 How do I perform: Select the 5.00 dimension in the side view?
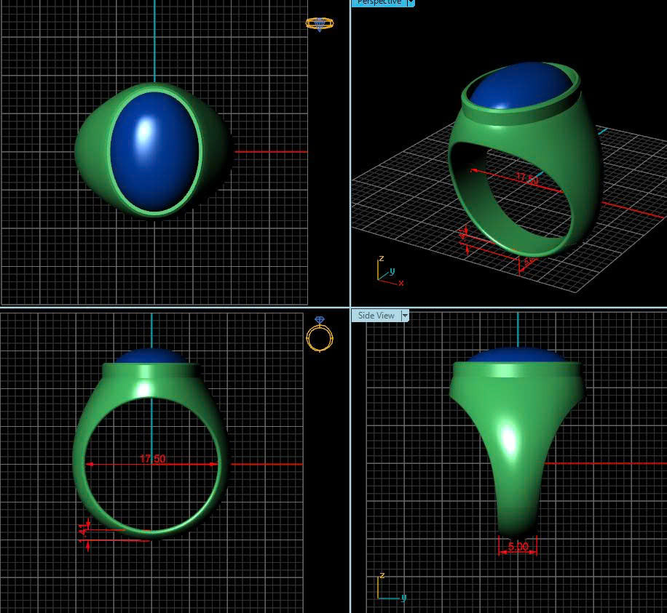(518, 546)
